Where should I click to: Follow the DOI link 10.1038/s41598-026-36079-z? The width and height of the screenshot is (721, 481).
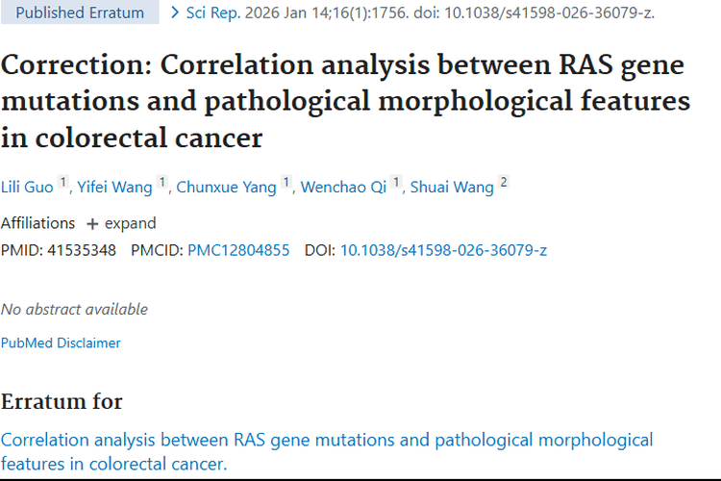443,250
